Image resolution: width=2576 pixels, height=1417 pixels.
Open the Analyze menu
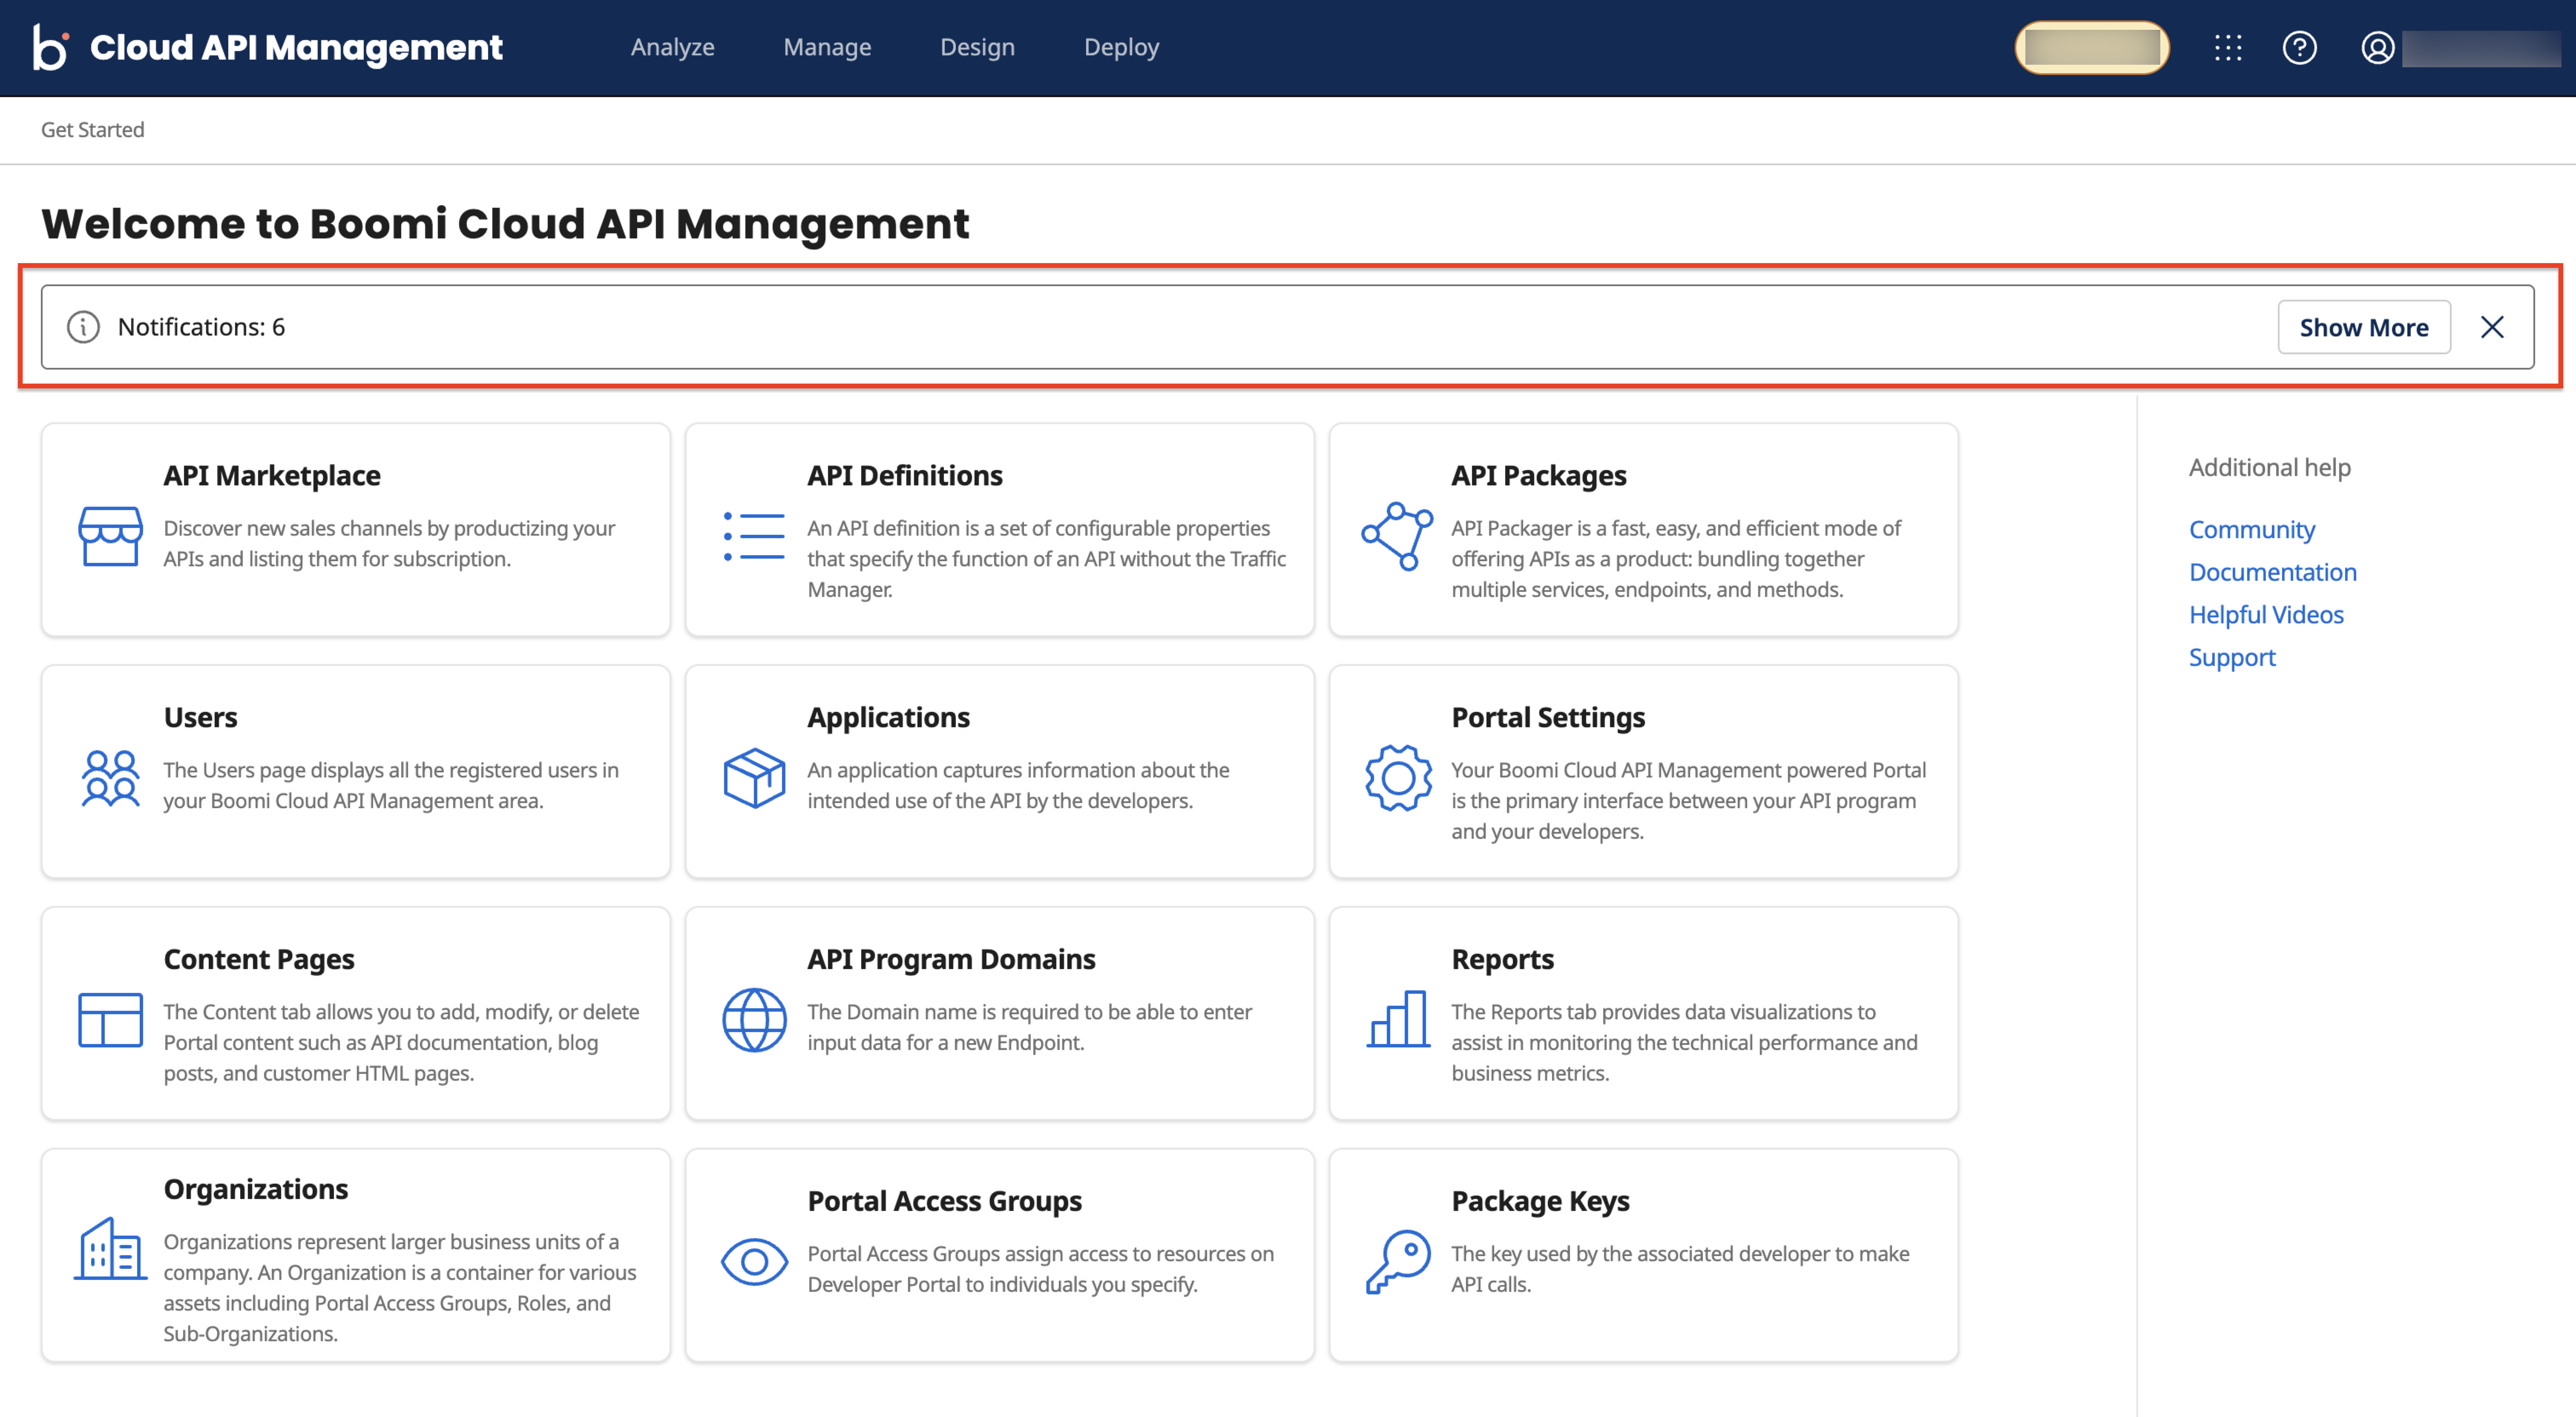672,47
